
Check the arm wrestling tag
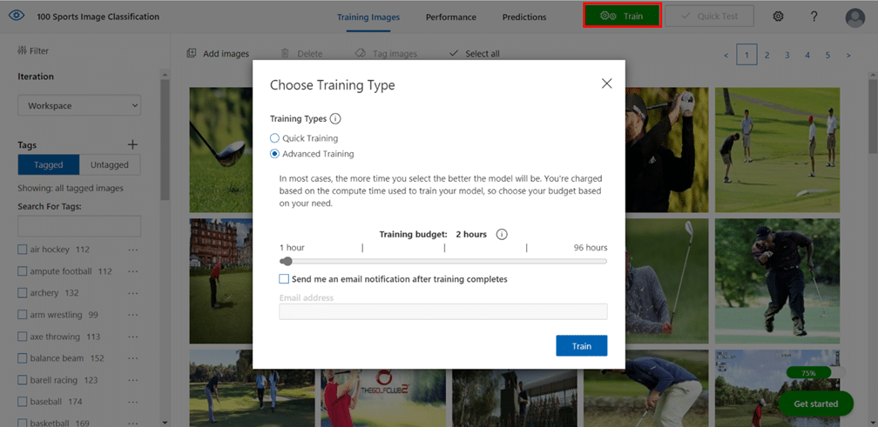click(23, 315)
